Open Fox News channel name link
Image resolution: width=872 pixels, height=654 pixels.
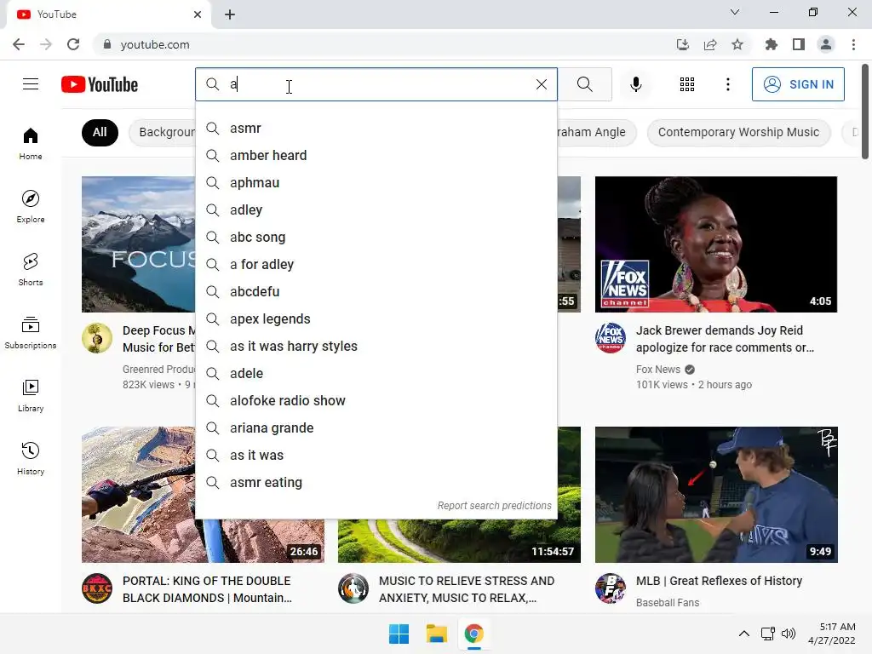[658, 370]
